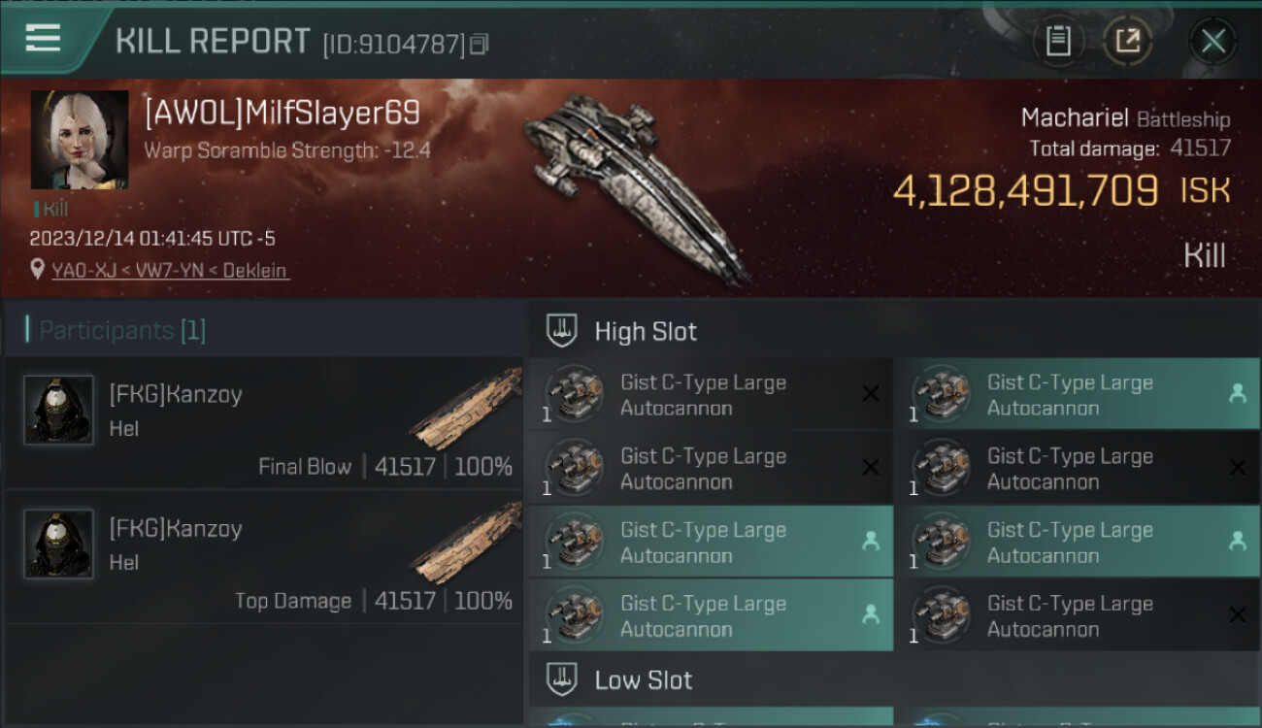Click the Low Slot section icon
The width and height of the screenshot is (1262, 728).
click(x=562, y=679)
